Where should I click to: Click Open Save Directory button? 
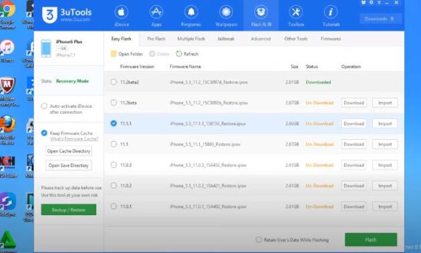(68, 166)
